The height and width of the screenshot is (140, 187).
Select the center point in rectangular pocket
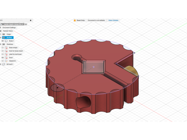coord(93,67)
